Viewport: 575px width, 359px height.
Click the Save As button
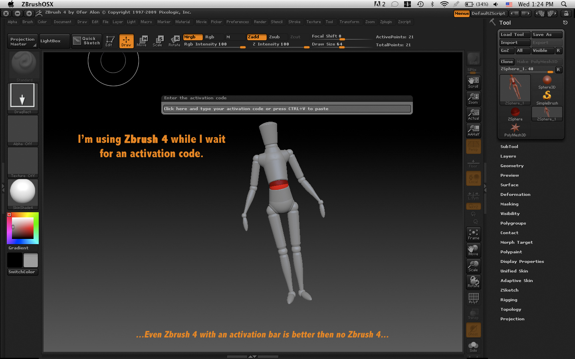coord(547,35)
